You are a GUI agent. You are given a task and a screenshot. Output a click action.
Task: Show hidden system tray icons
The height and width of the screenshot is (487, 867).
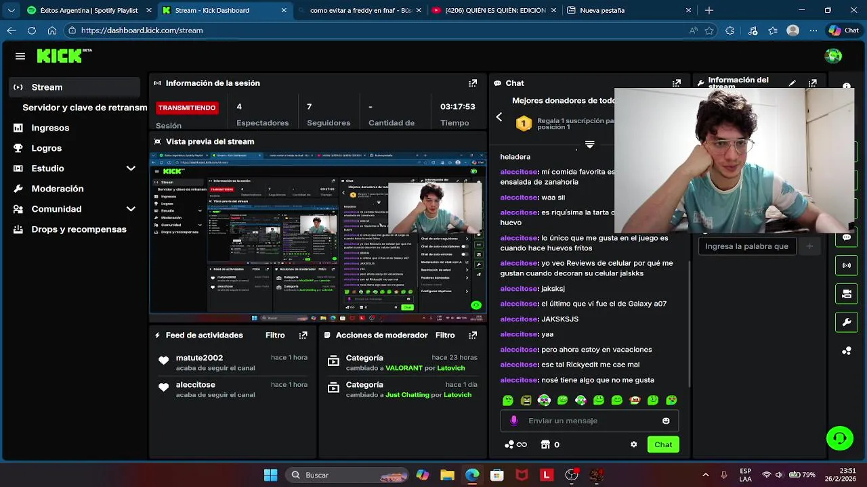coord(706,475)
